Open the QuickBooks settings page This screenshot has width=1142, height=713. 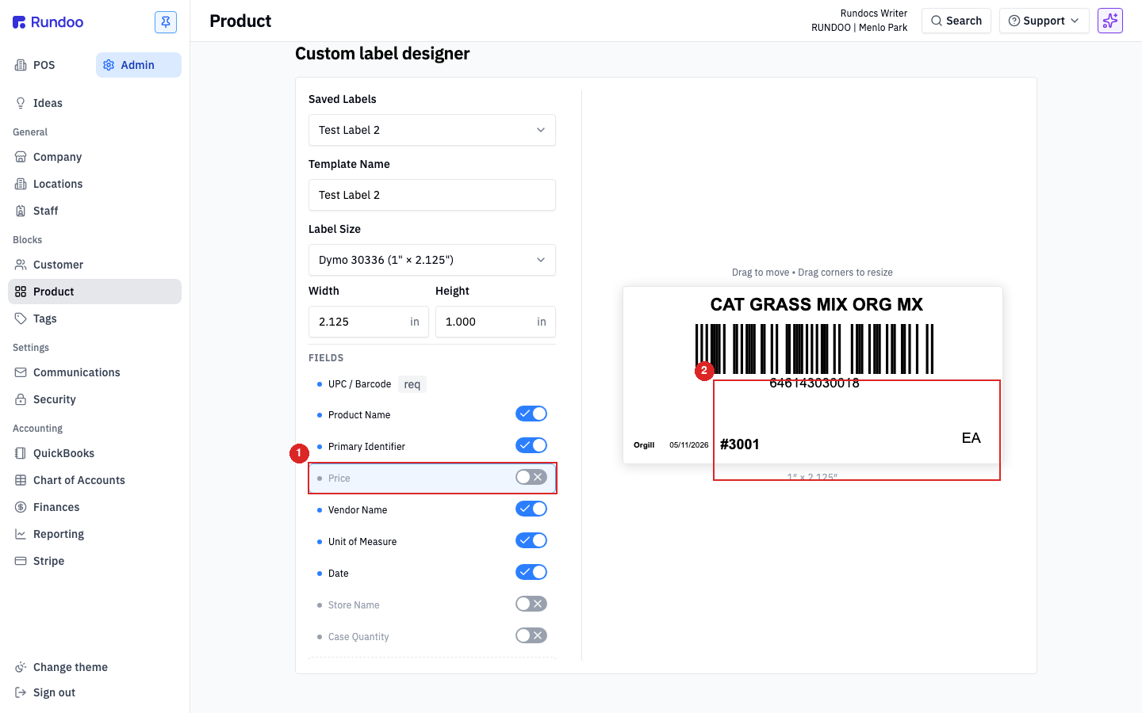(94, 453)
